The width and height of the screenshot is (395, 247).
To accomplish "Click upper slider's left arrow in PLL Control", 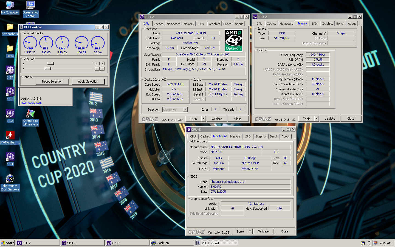I will coord(97,63).
